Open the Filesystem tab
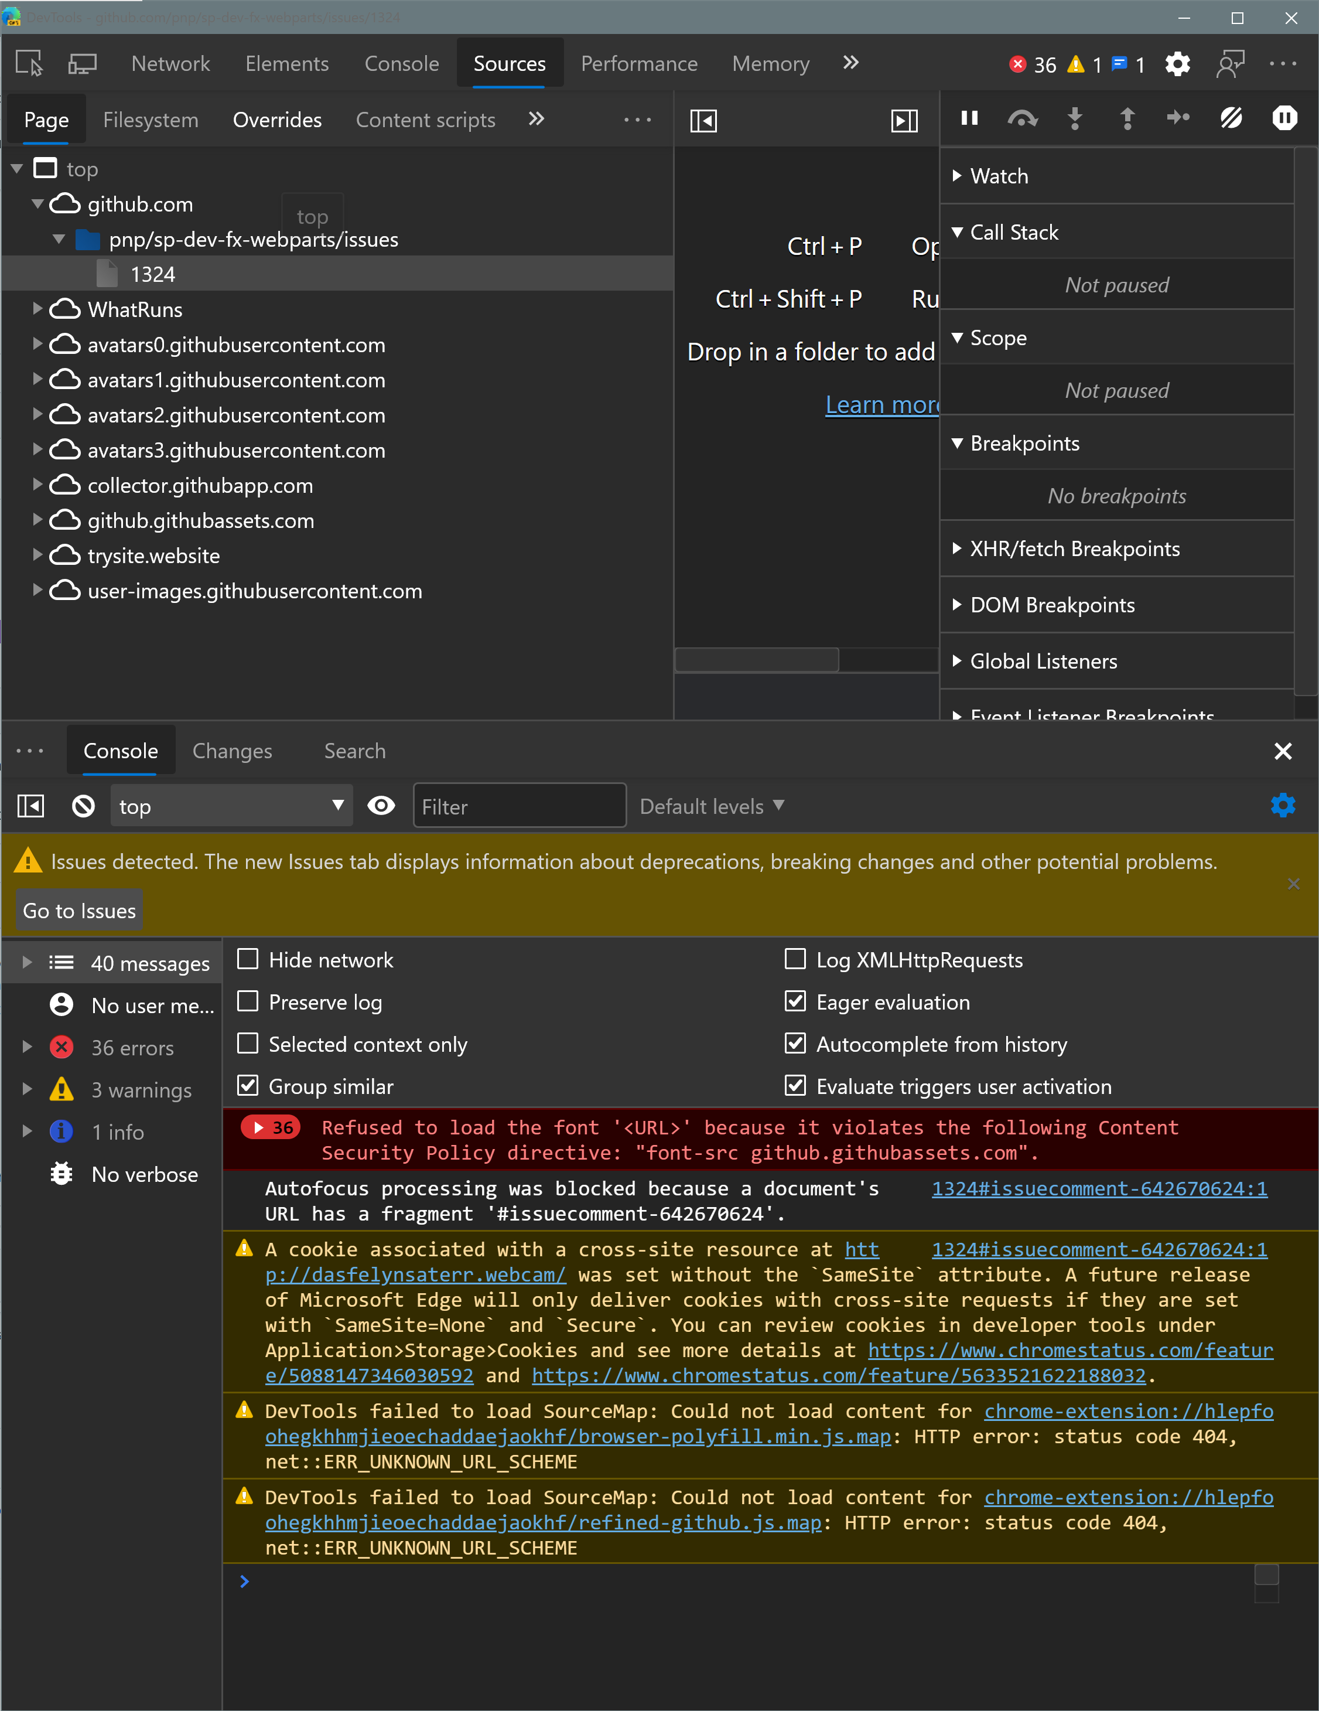This screenshot has width=1319, height=1711. [151, 120]
